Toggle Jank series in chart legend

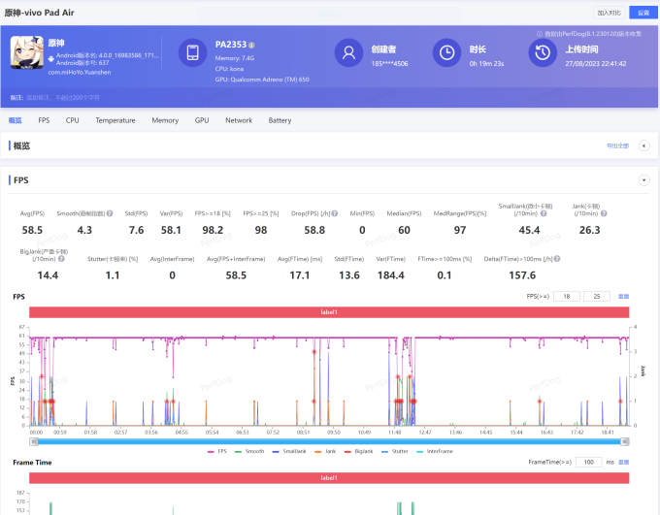[325, 451]
